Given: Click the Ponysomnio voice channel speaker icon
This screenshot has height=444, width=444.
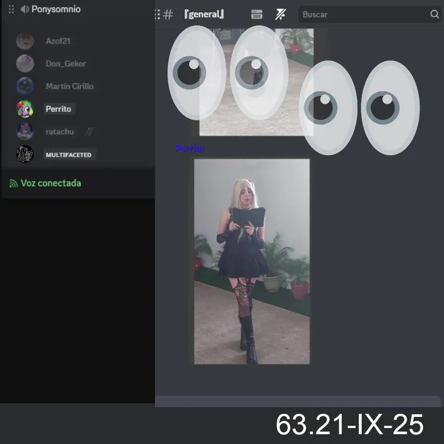Looking at the screenshot, I should tap(25, 9).
